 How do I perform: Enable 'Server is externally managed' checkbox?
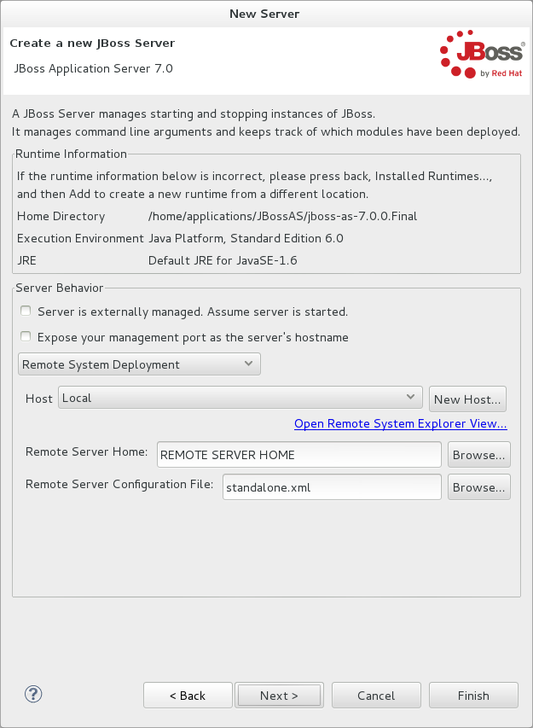26,311
